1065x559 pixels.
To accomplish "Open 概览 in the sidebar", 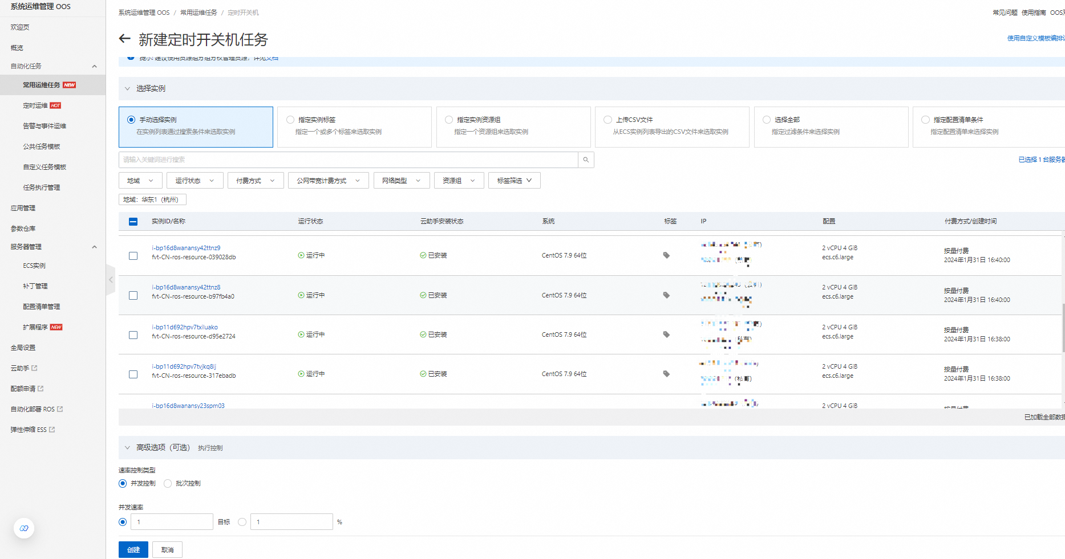I will point(17,48).
